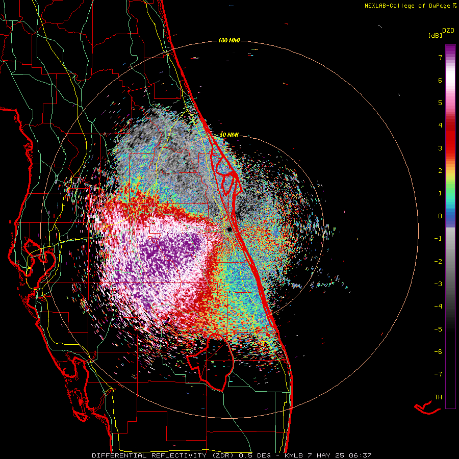The image size is (459, 459).
Task: Pick the -4 value on the color scale
Action: (438, 306)
